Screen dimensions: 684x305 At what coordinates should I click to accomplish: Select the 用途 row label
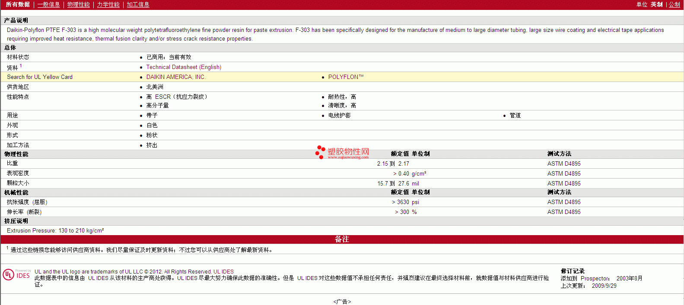pyautogui.click(x=12, y=115)
